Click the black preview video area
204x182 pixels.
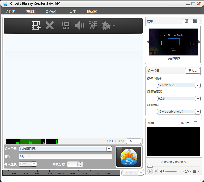tap(174, 141)
